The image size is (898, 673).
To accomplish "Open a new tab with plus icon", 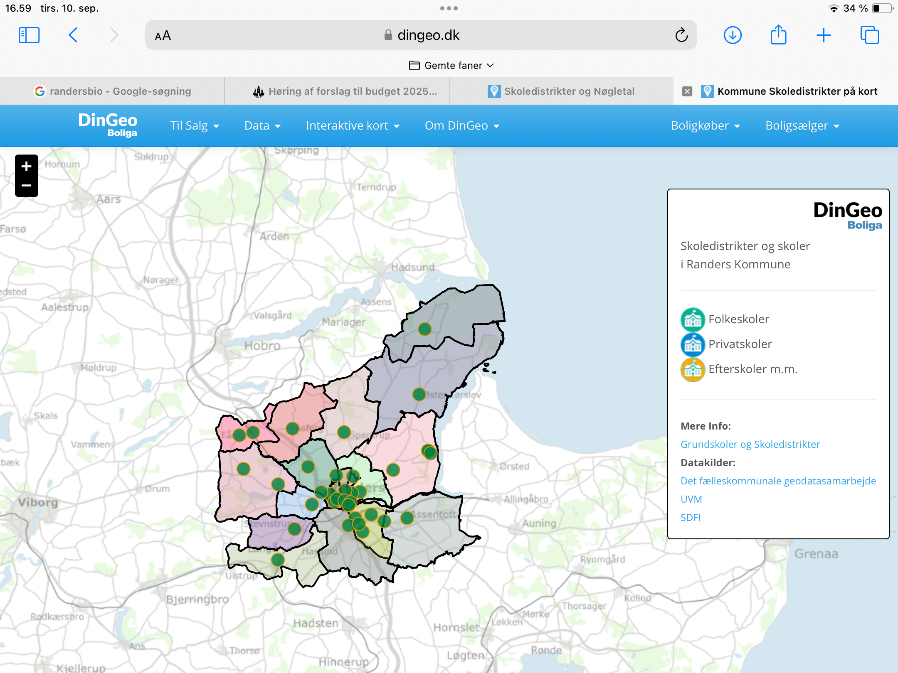I will (824, 35).
